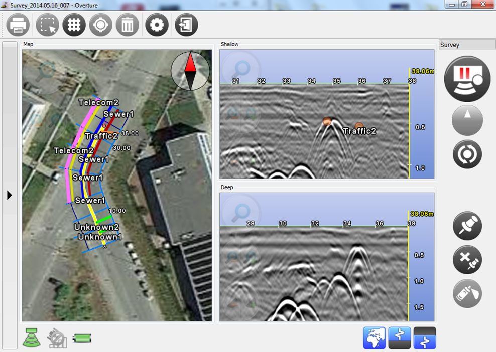Click the upper Telecom2 label on map

pyautogui.click(x=98, y=102)
